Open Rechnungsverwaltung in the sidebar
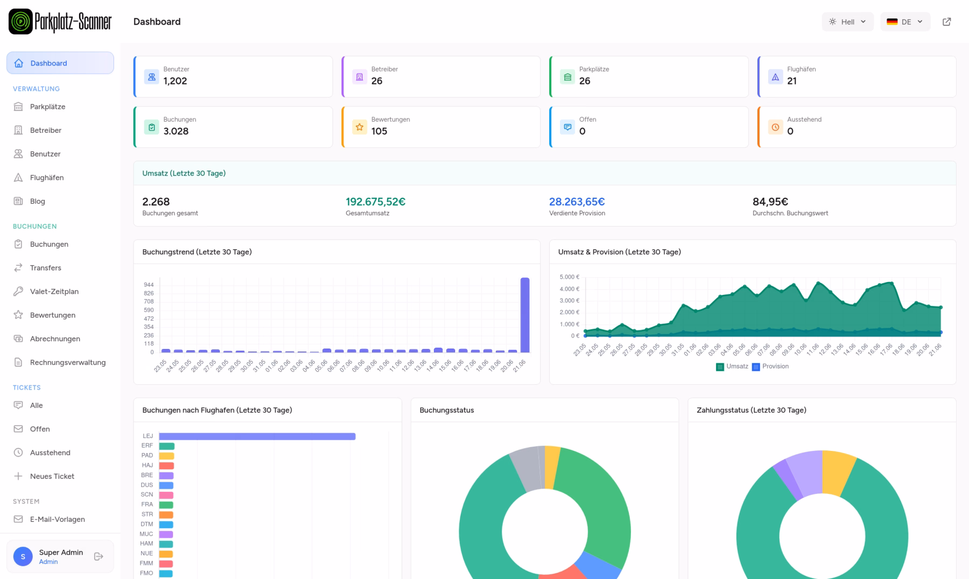Screen dimensions: 969x579 point(60,363)
